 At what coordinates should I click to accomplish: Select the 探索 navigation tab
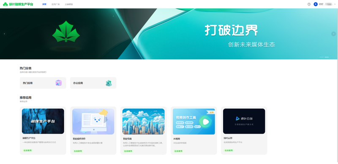click(x=44, y=4)
